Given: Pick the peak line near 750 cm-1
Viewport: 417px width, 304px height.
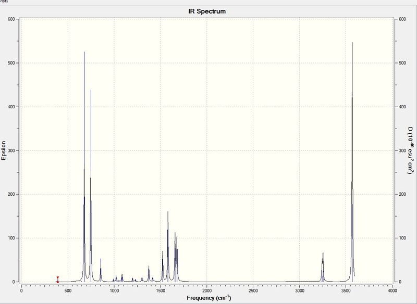Looking at the screenshot, I should point(91,186).
